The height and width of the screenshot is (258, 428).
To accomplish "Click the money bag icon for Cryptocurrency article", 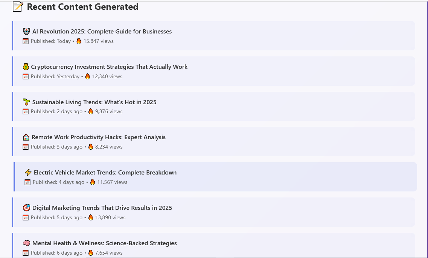I will click(26, 67).
